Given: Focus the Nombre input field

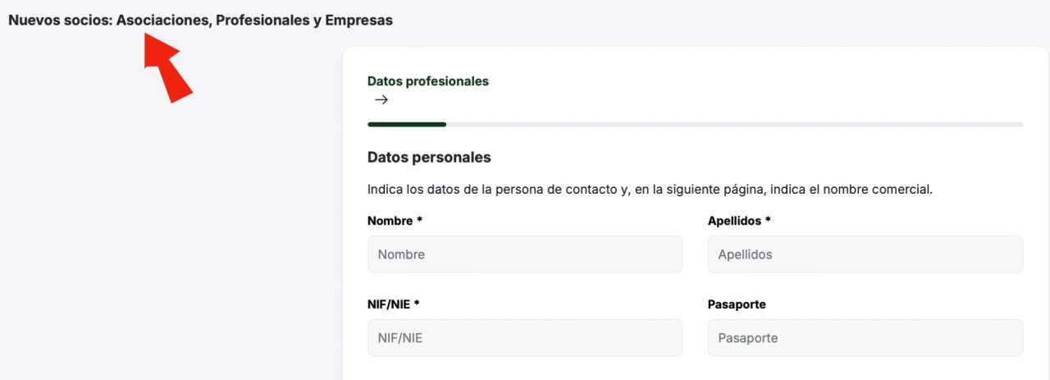Looking at the screenshot, I should coord(524,254).
